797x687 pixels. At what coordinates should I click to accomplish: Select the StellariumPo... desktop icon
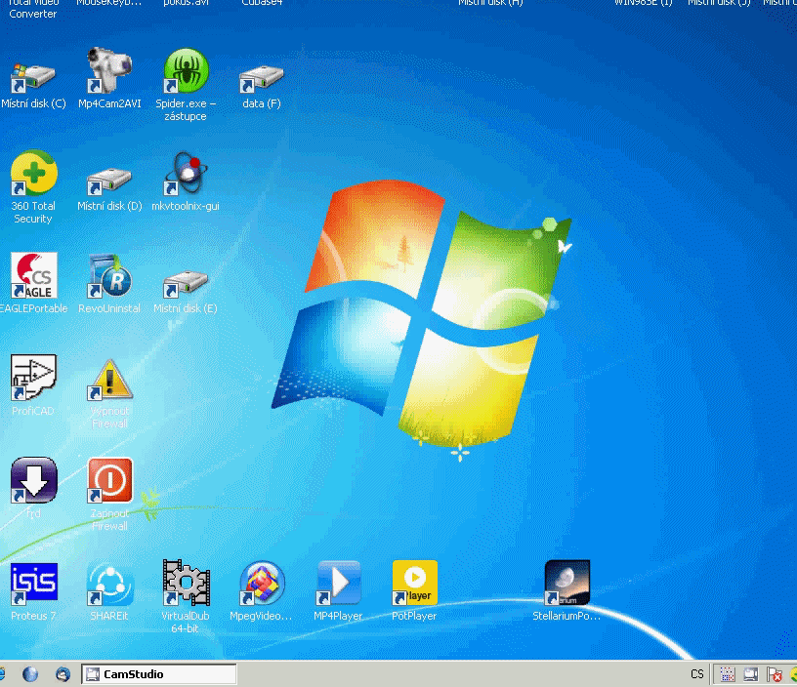point(567,583)
